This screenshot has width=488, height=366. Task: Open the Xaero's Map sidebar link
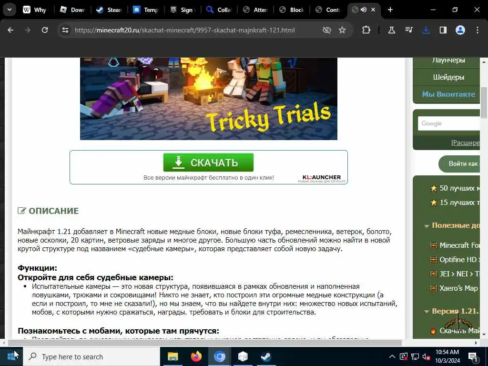(458, 288)
